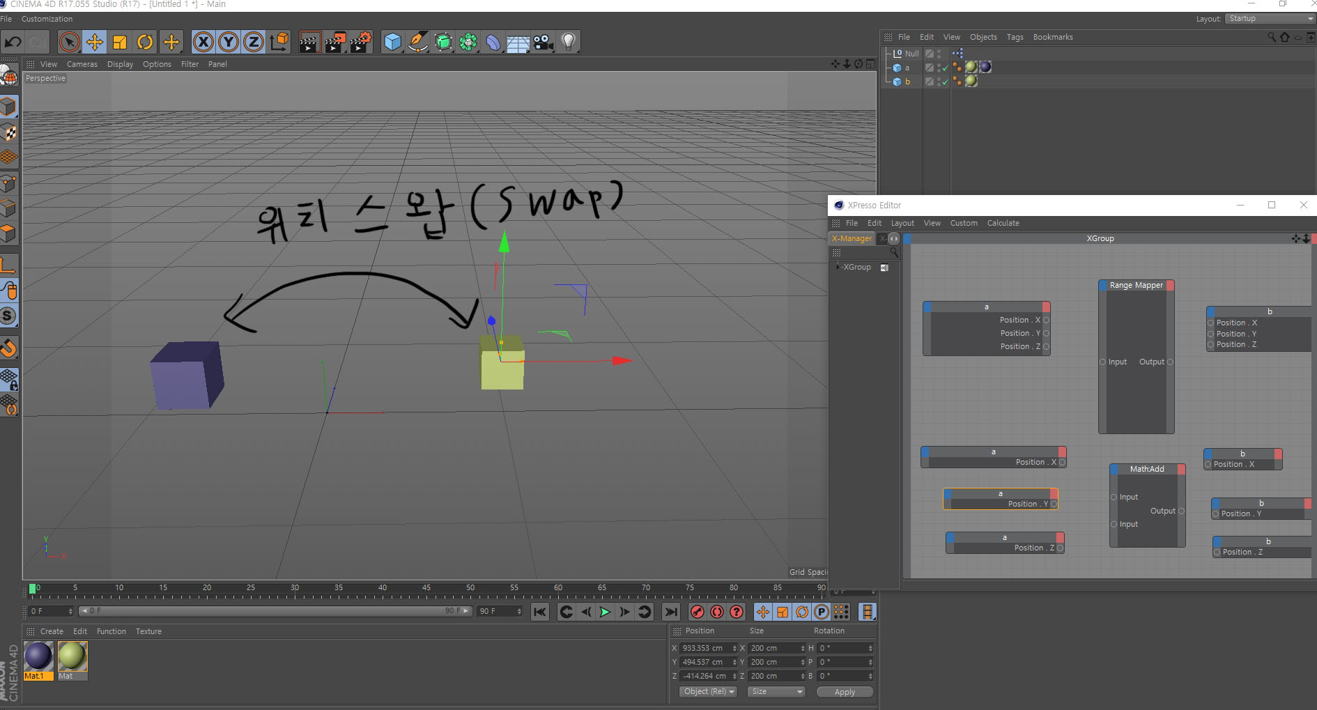Image resolution: width=1317 pixels, height=710 pixels.
Task: Open Edit Render Settings gear clapperboard
Action: pos(360,43)
